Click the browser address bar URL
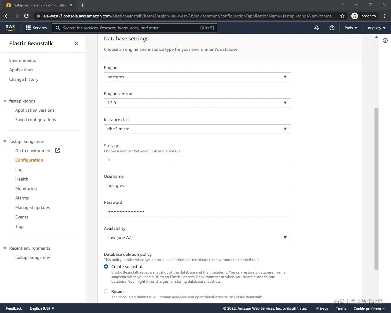The image size is (391, 313). coord(189,16)
